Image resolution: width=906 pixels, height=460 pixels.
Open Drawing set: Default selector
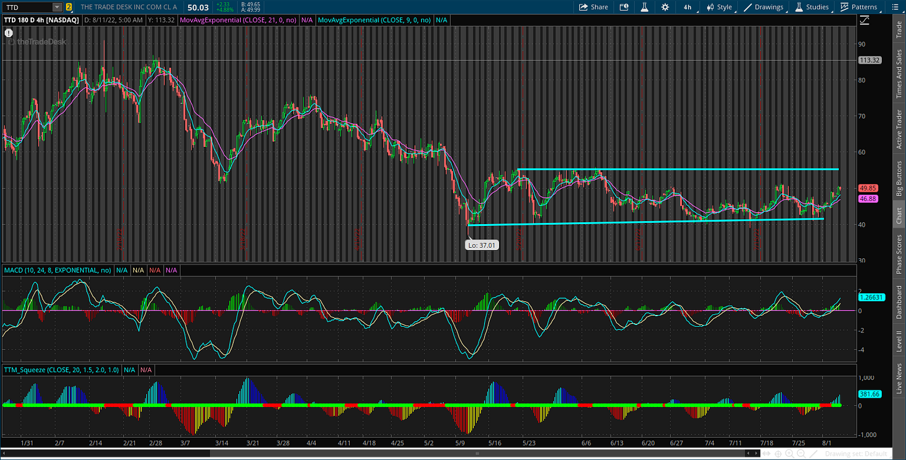856,454
